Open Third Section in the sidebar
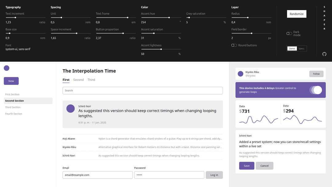 coord(13,107)
